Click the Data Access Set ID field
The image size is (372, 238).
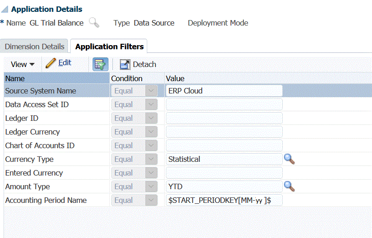point(224,104)
